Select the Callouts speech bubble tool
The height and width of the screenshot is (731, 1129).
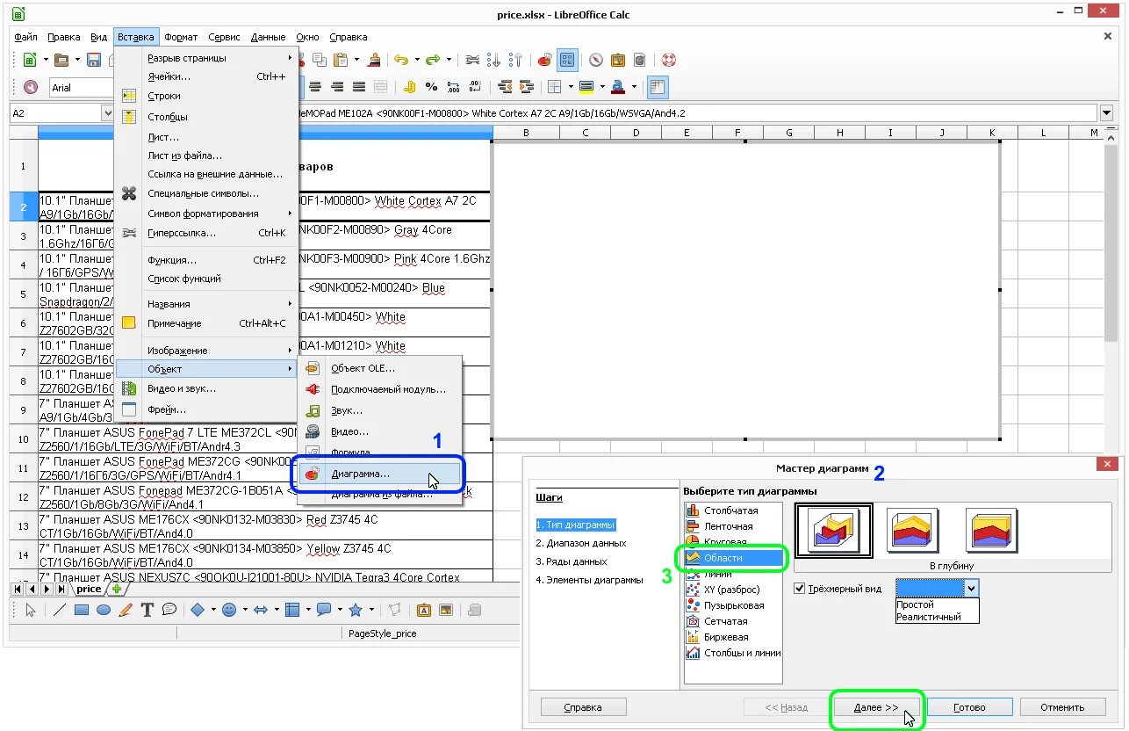click(169, 610)
